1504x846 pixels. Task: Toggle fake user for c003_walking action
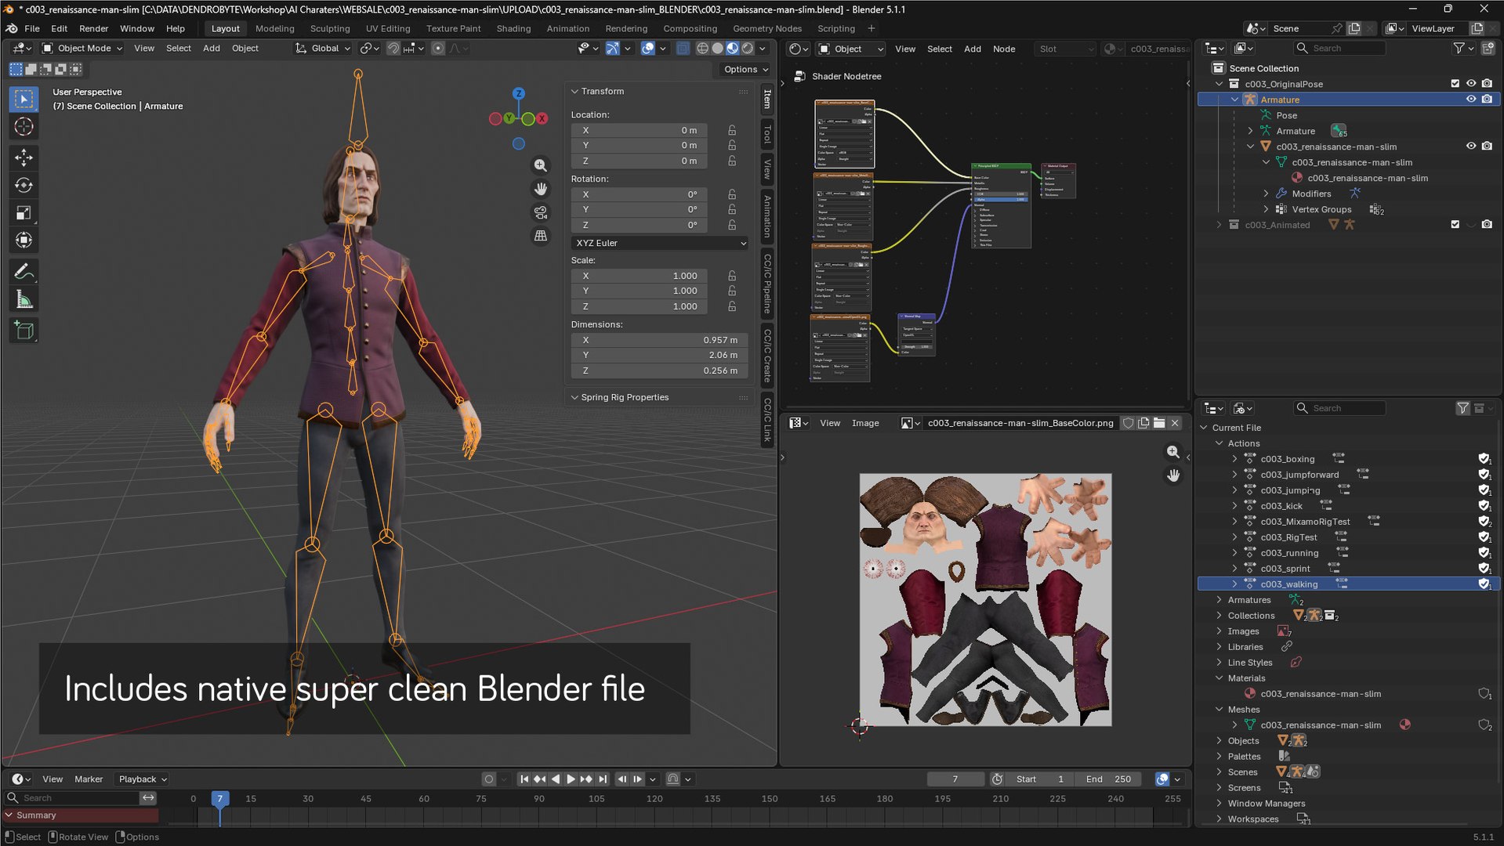[1484, 584]
